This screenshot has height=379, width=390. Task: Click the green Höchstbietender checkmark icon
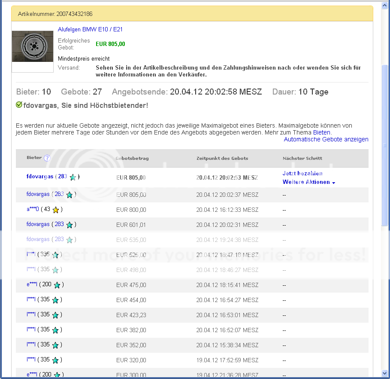coord(19,104)
